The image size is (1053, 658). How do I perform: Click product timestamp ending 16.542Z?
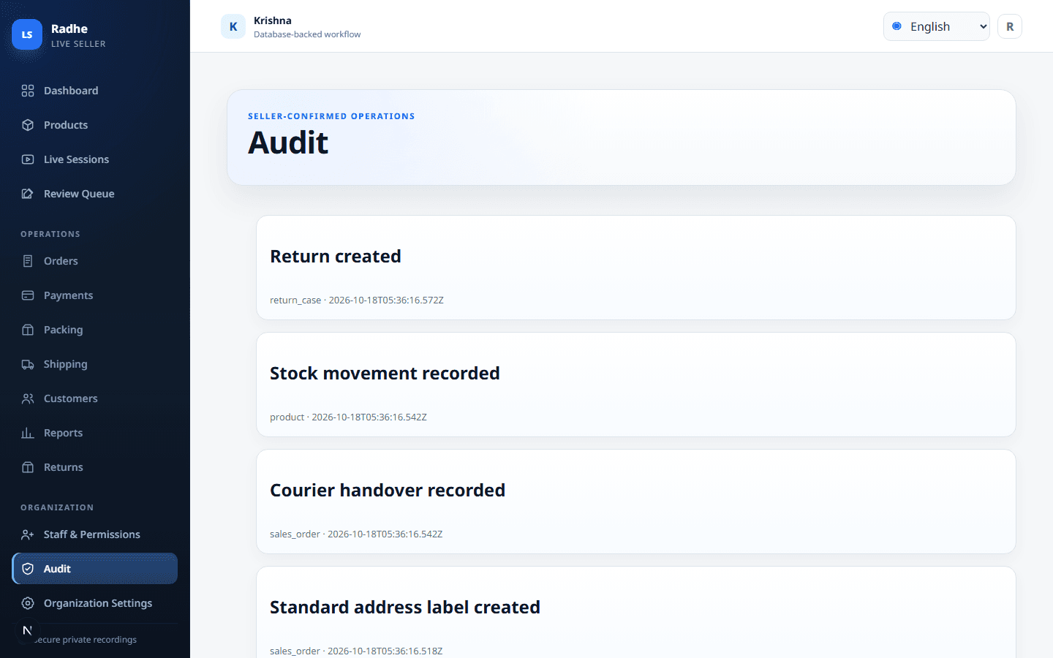348,417
